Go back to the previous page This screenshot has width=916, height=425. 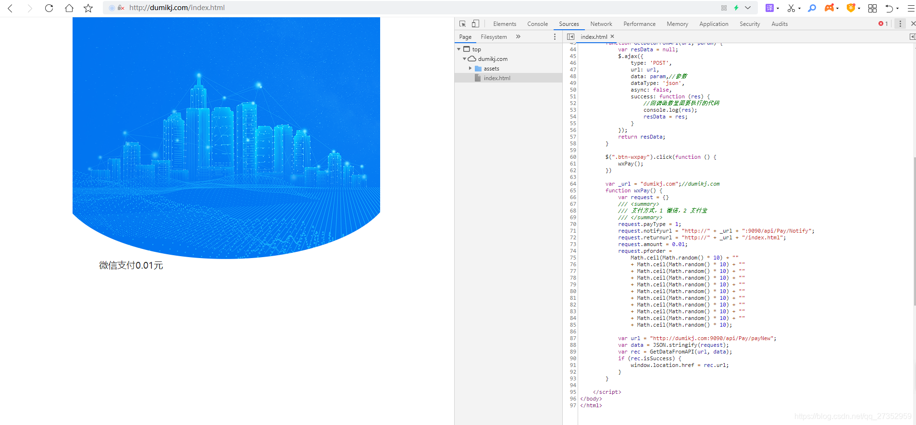click(x=10, y=8)
